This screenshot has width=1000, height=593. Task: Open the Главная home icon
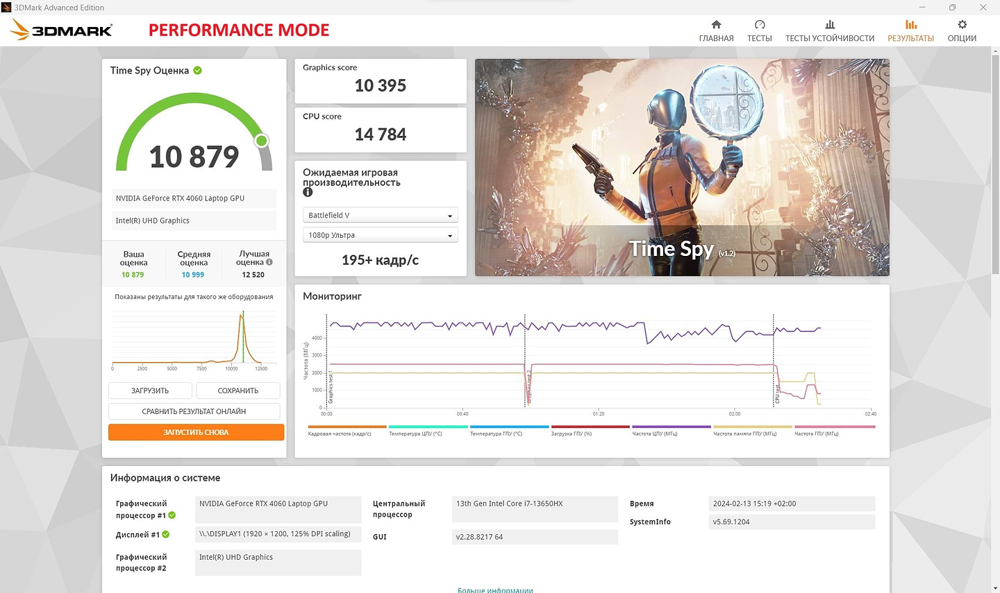click(x=716, y=24)
